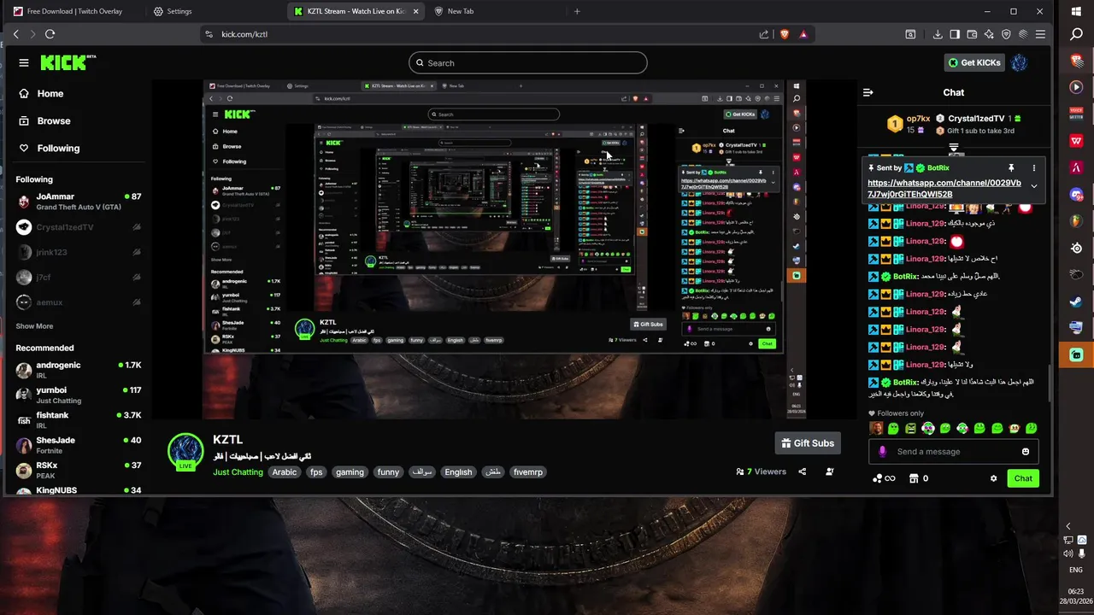Open the pinned message three-dot menu

(1033, 168)
